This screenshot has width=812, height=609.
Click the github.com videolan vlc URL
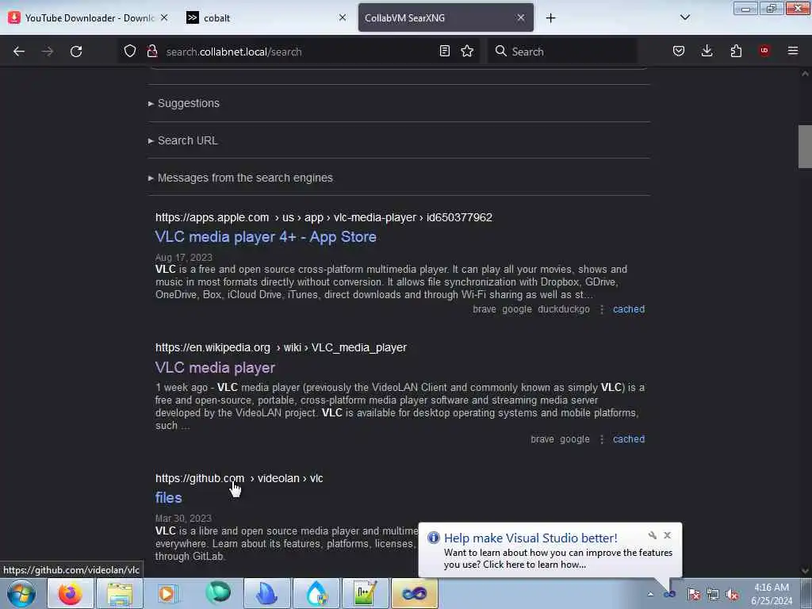click(239, 478)
